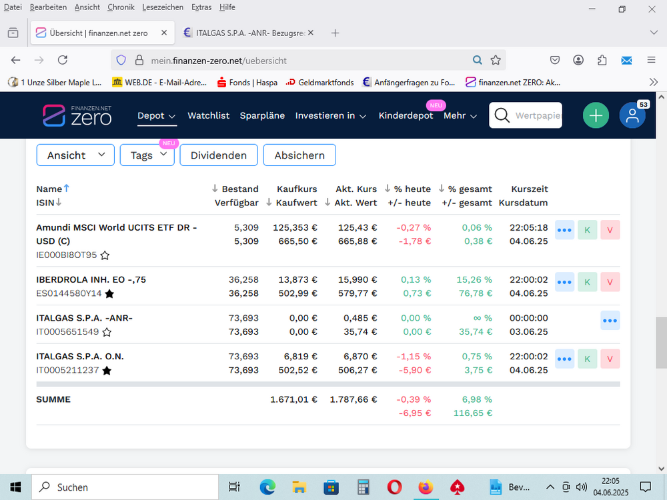Open the Lesezeichen browser menu
667x500 pixels.
tap(162, 7)
